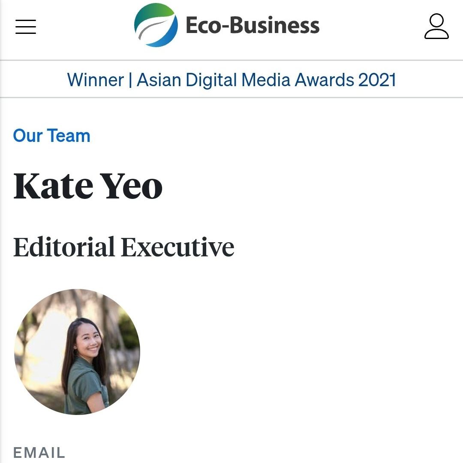Click Kate Yeo's circular profile photo
Screen dimensions: 463x463
tap(77, 352)
